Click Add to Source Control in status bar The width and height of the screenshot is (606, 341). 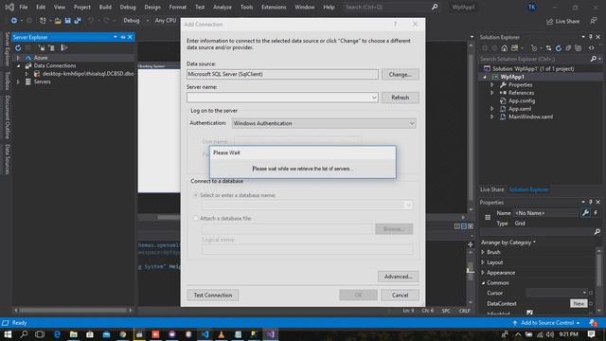pos(547,323)
